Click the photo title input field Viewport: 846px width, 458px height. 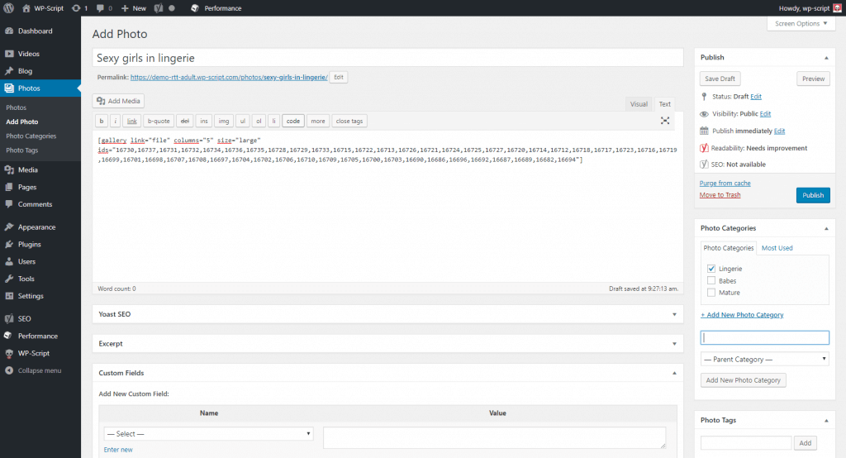coord(387,58)
